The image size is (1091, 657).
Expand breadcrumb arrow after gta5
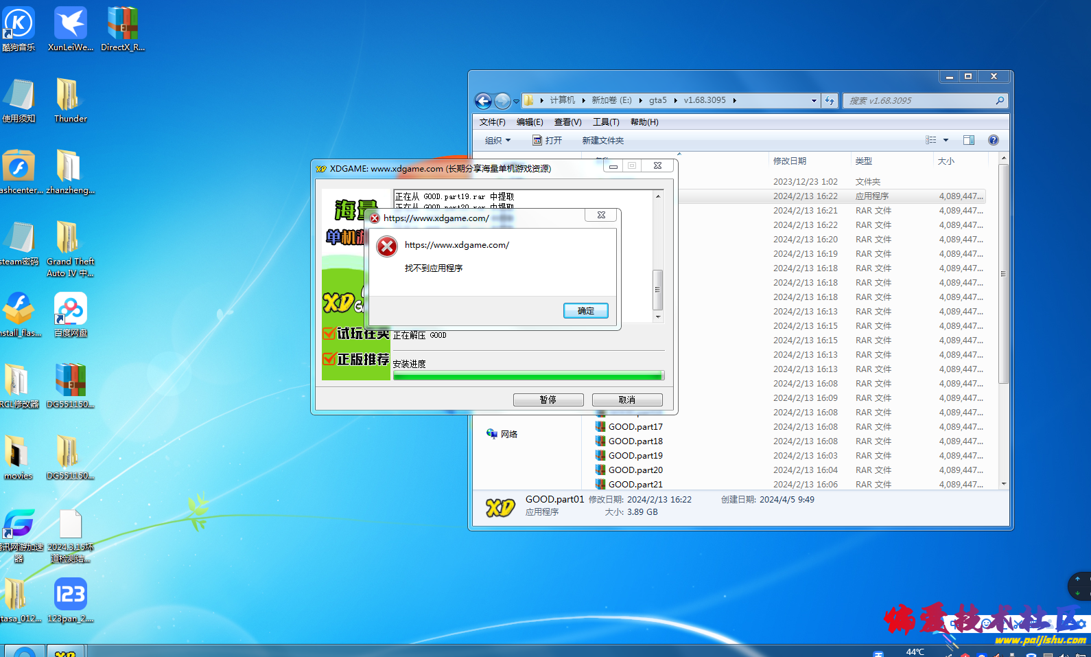tap(675, 100)
